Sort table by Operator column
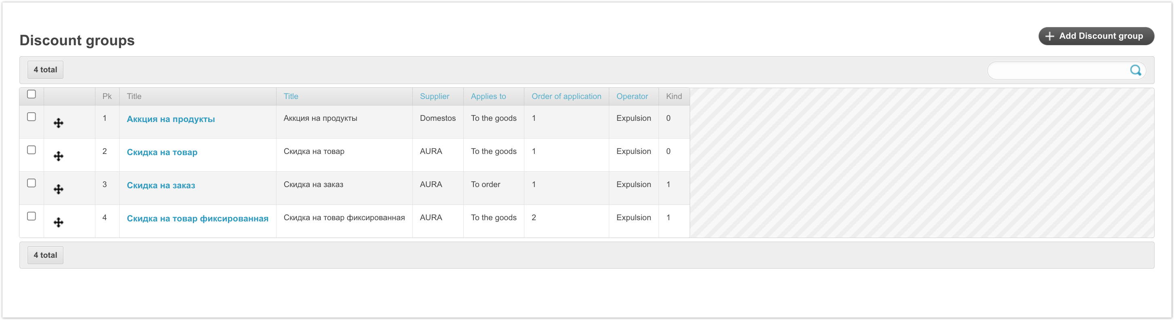Viewport: 1174px width, 320px height. click(x=631, y=97)
